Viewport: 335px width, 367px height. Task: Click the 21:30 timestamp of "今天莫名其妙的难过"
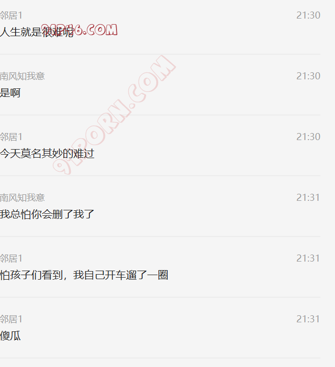pos(308,137)
